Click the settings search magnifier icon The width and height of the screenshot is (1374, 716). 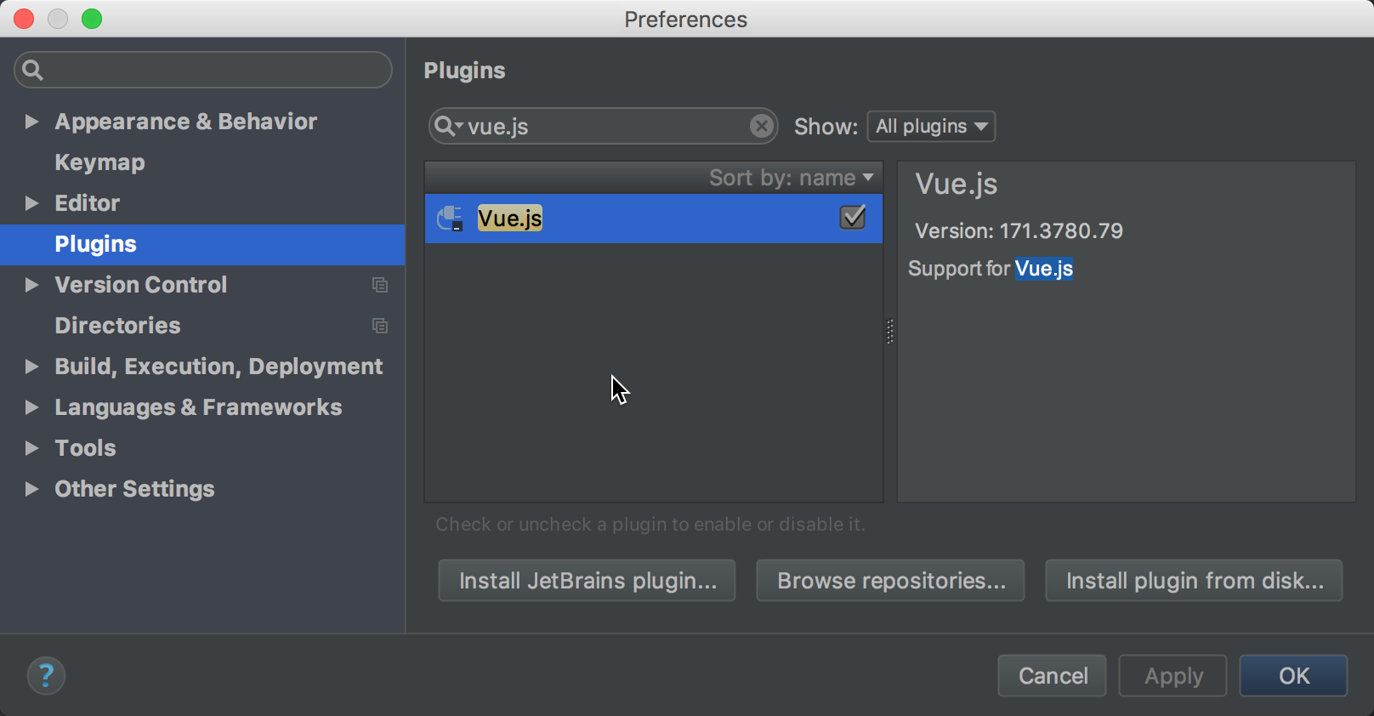[32, 70]
